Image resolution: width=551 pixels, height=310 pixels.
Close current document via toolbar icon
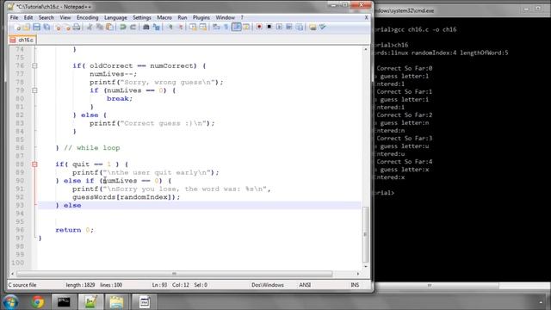[58, 27]
